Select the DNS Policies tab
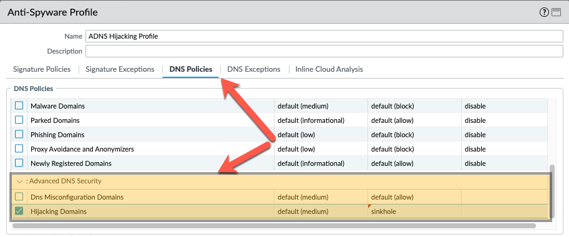The height and width of the screenshot is (237, 569). tap(191, 69)
